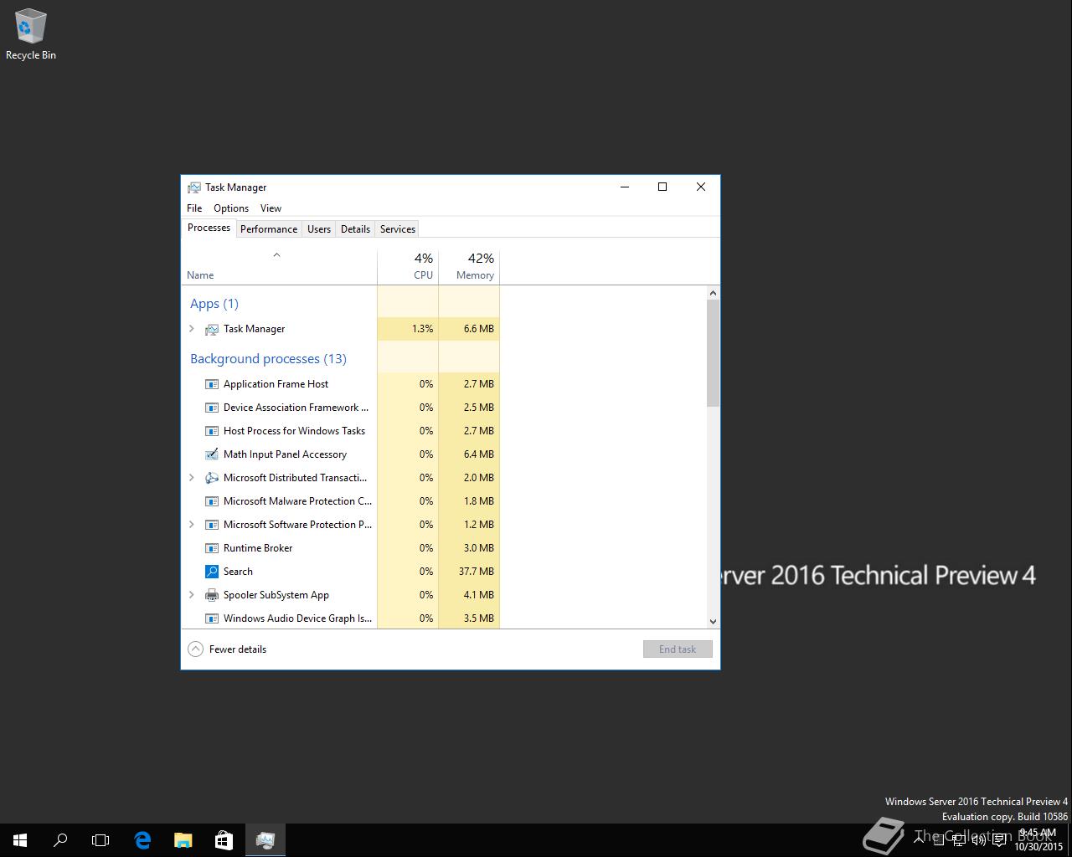Click the 6.4 MB memory value
The height and width of the screenshot is (857, 1072).
(x=479, y=454)
